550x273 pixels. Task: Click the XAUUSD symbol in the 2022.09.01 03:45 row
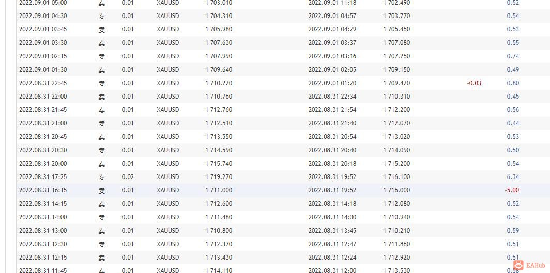167,29
